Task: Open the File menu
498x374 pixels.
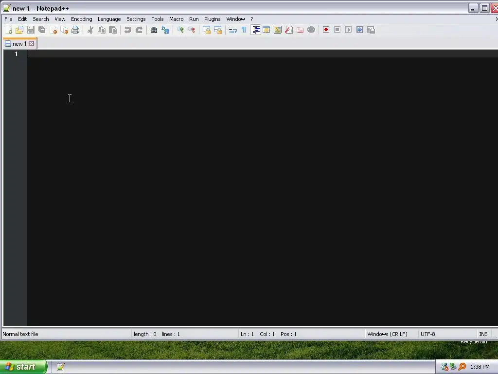Action: coord(8,19)
